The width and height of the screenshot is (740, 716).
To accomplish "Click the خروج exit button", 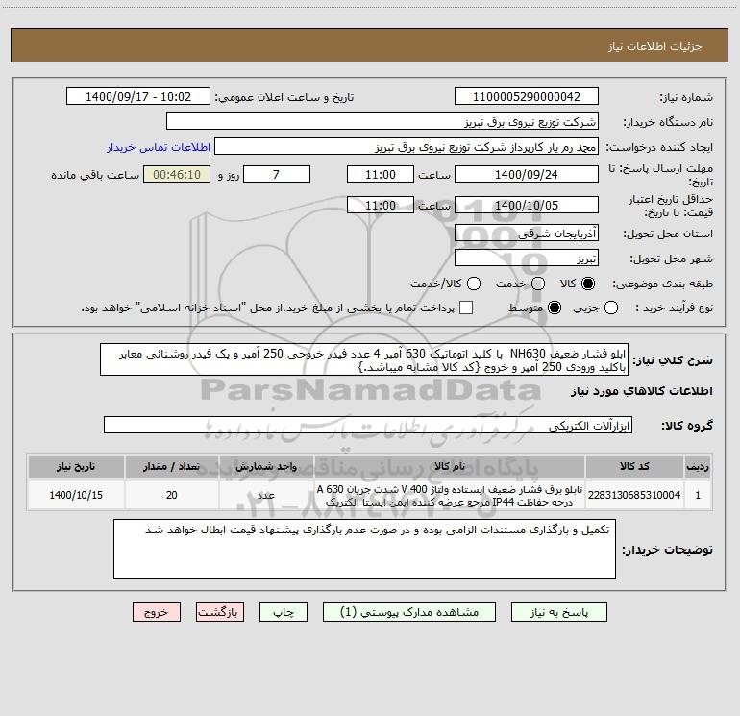I will point(157,612).
